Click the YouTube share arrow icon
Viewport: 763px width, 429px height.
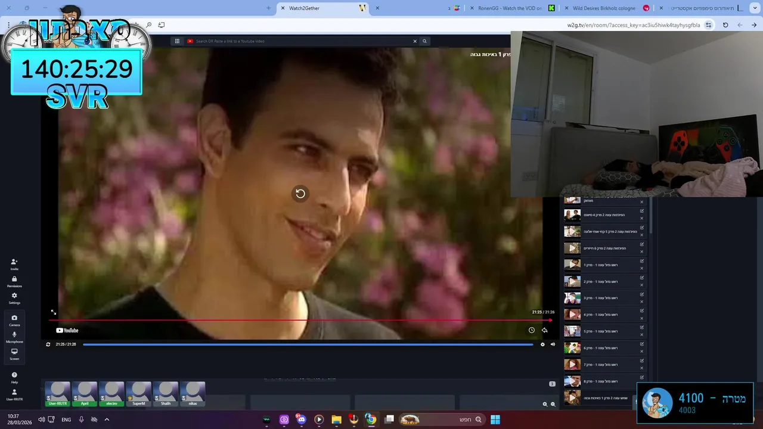click(x=544, y=330)
